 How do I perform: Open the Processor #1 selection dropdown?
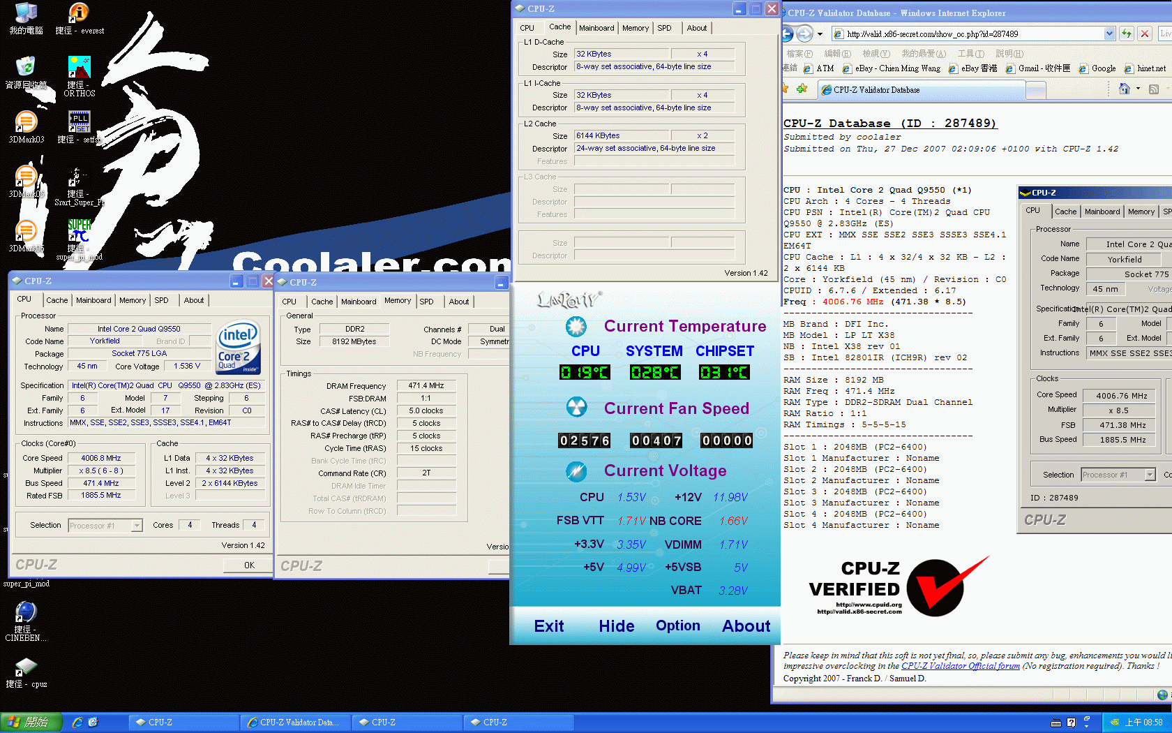[x=137, y=526]
